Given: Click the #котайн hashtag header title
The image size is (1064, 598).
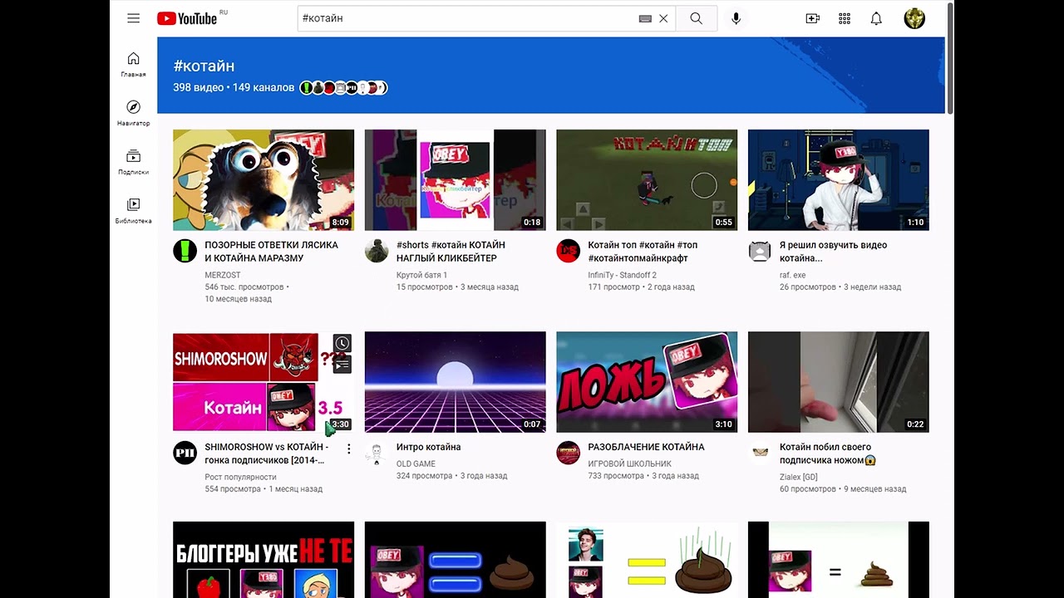Looking at the screenshot, I should point(204,66).
